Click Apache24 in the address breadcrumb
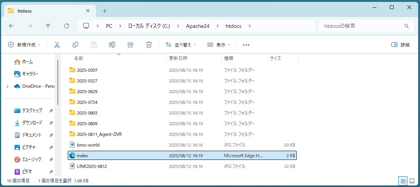The height and width of the screenshot is (187, 420). [198, 26]
